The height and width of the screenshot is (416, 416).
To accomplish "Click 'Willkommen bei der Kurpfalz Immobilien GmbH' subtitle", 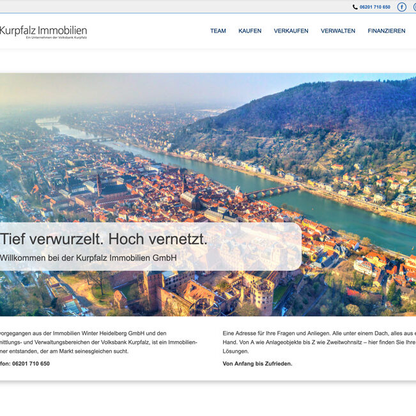I will (88, 258).
